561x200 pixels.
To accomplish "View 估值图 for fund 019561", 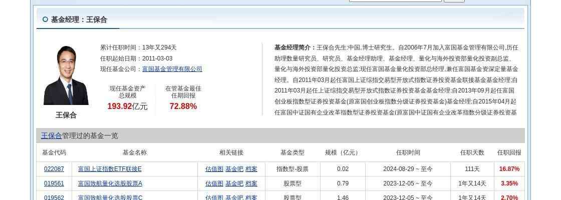I will pyautogui.click(x=214, y=183).
